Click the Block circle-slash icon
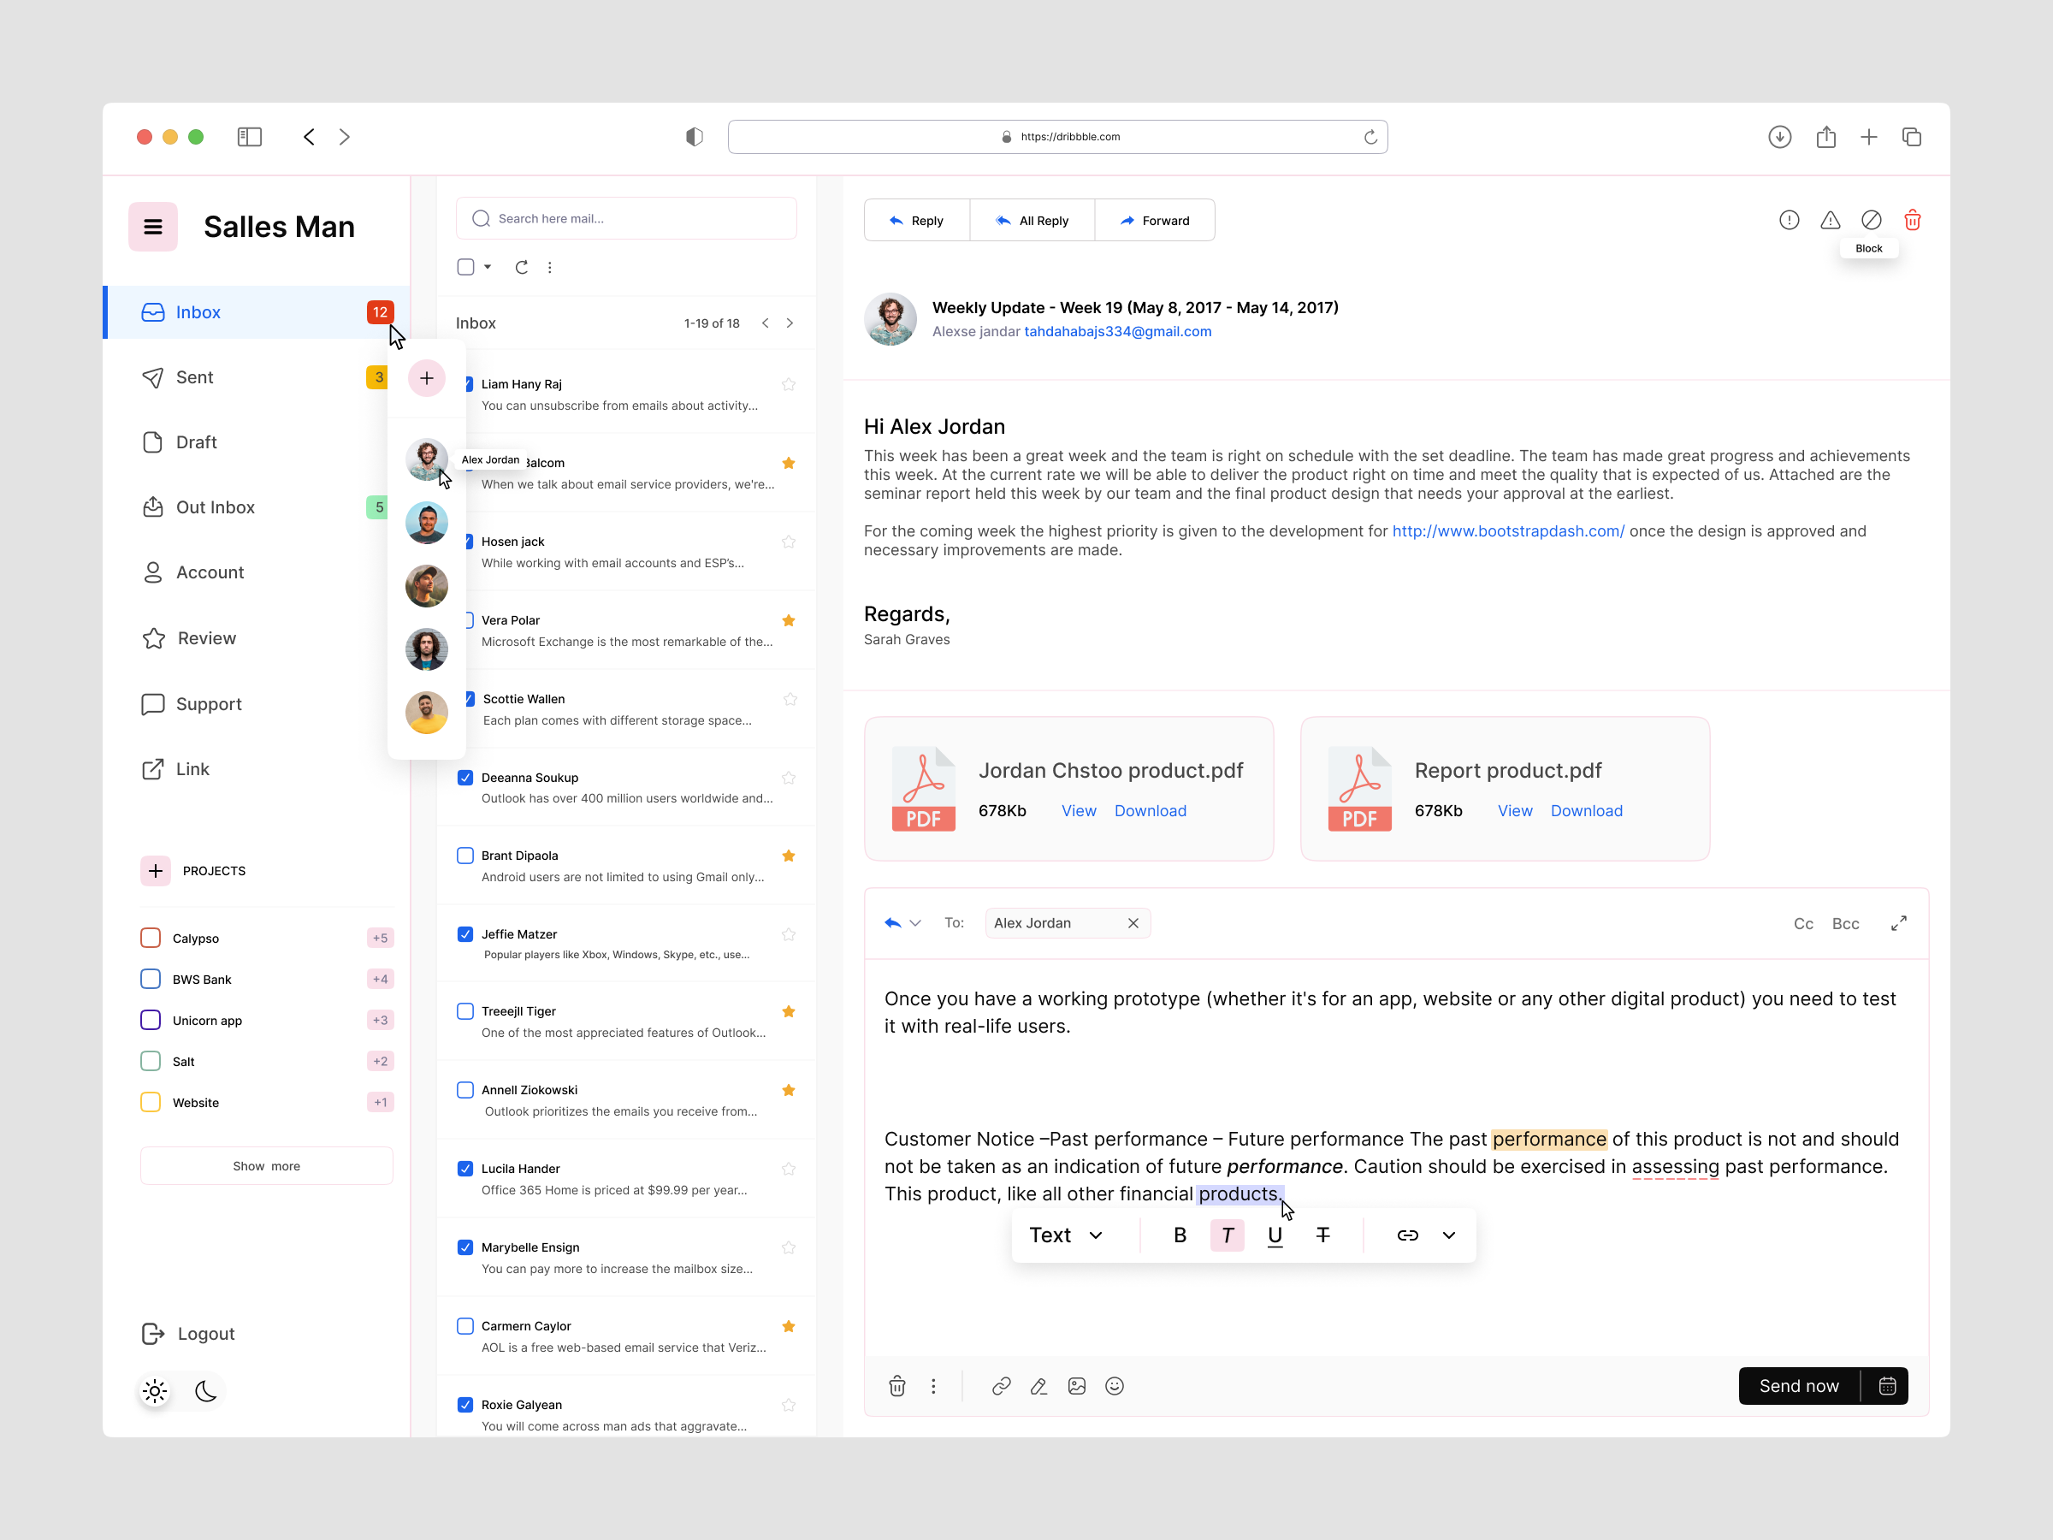Image resolution: width=2053 pixels, height=1540 pixels. coord(1870,220)
